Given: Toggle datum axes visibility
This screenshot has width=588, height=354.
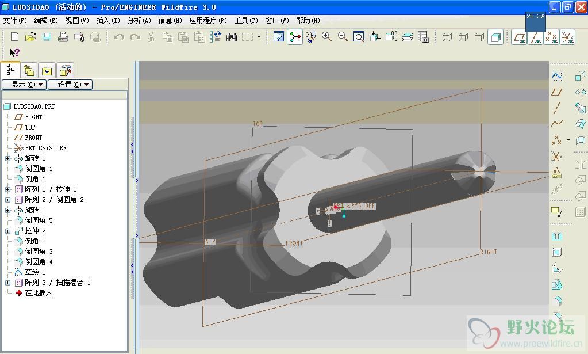Looking at the screenshot, I should (535, 37).
